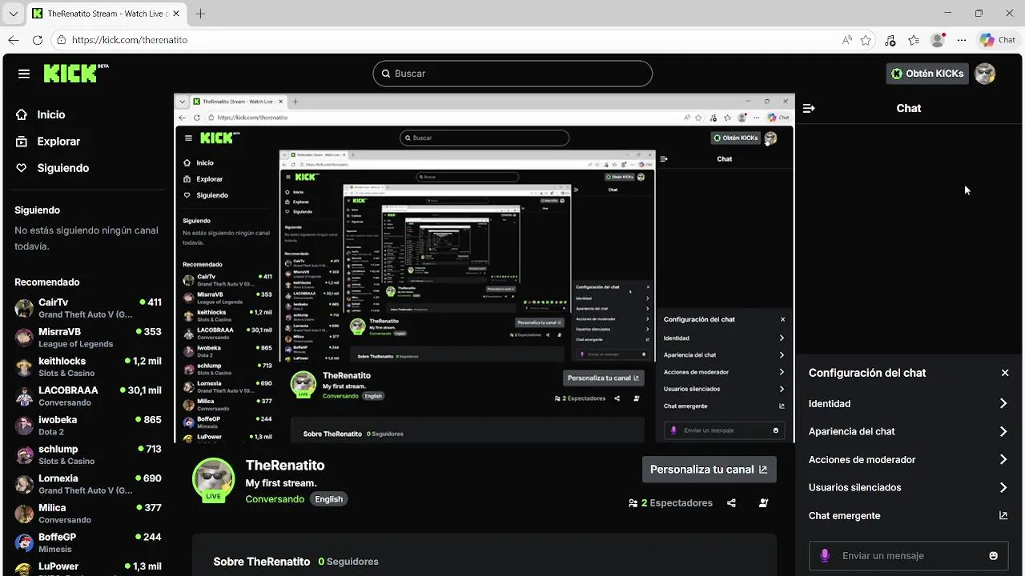Collapse the chat panel with arrow icon
This screenshot has width=1025, height=576.
coord(809,108)
